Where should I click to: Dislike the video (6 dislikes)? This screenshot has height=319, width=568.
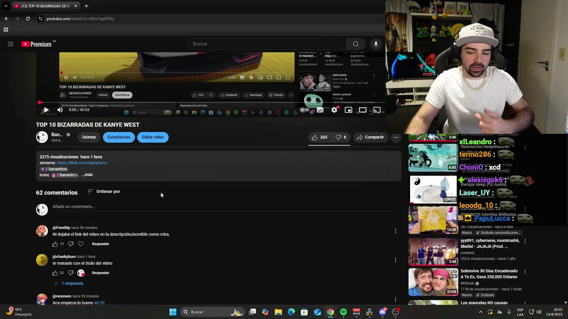pyautogui.click(x=341, y=137)
